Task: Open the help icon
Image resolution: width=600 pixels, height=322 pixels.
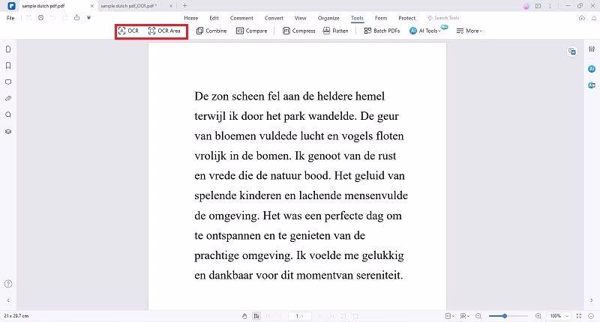Action: coord(8,284)
